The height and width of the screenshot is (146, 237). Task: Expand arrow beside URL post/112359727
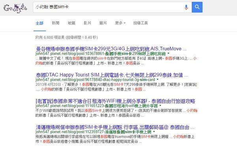[154, 132]
